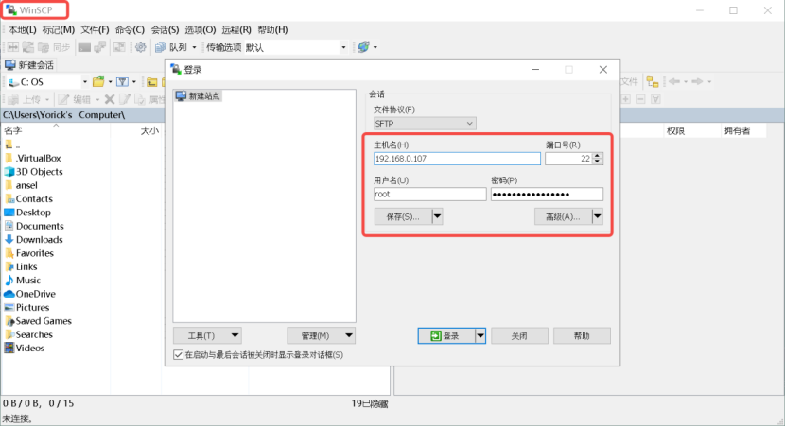Click the 拥有者 column header in remote panel
Viewport: 785px width, 426px height.
click(743, 131)
